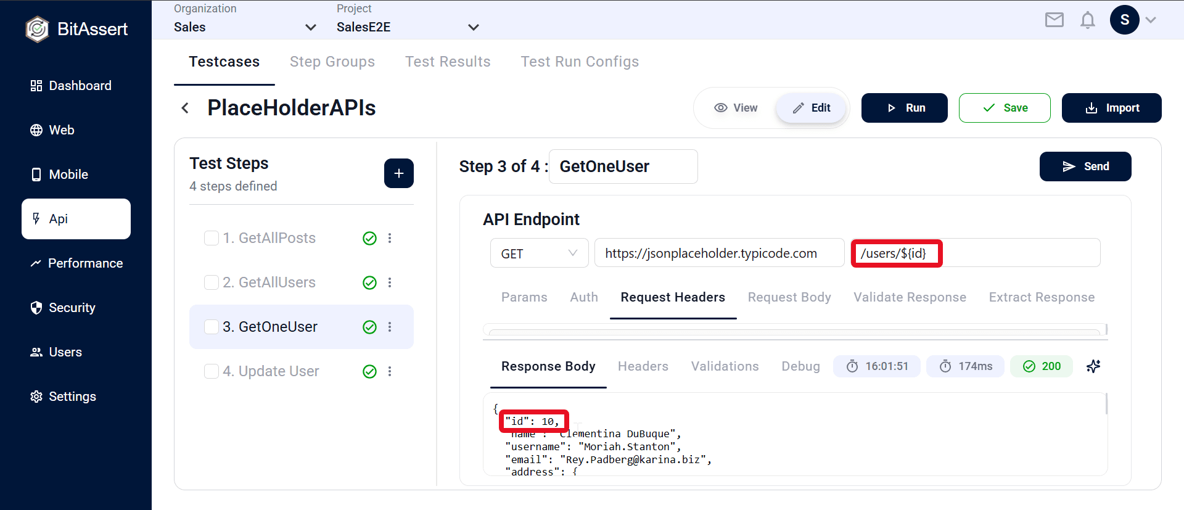Check the Update User step checkbox
This screenshot has width=1184, height=510.
tap(211, 371)
